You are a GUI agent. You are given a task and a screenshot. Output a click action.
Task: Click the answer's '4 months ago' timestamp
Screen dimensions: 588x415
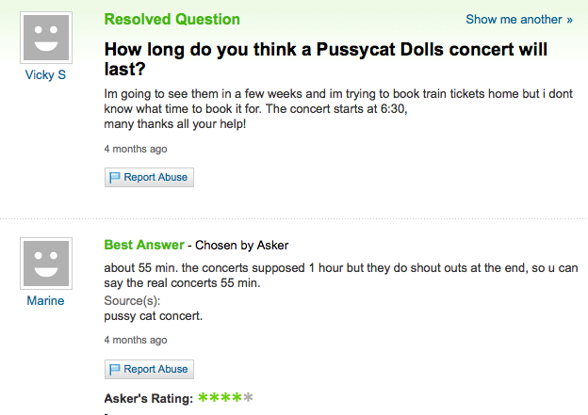coord(136,340)
